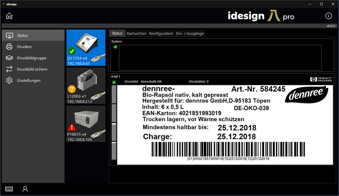The height and width of the screenshot is (196, 339).
Task: Click the IP address 192.168.8.105
Action: tap(80, 139)
